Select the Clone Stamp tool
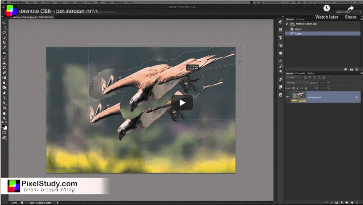 point(4,63)
